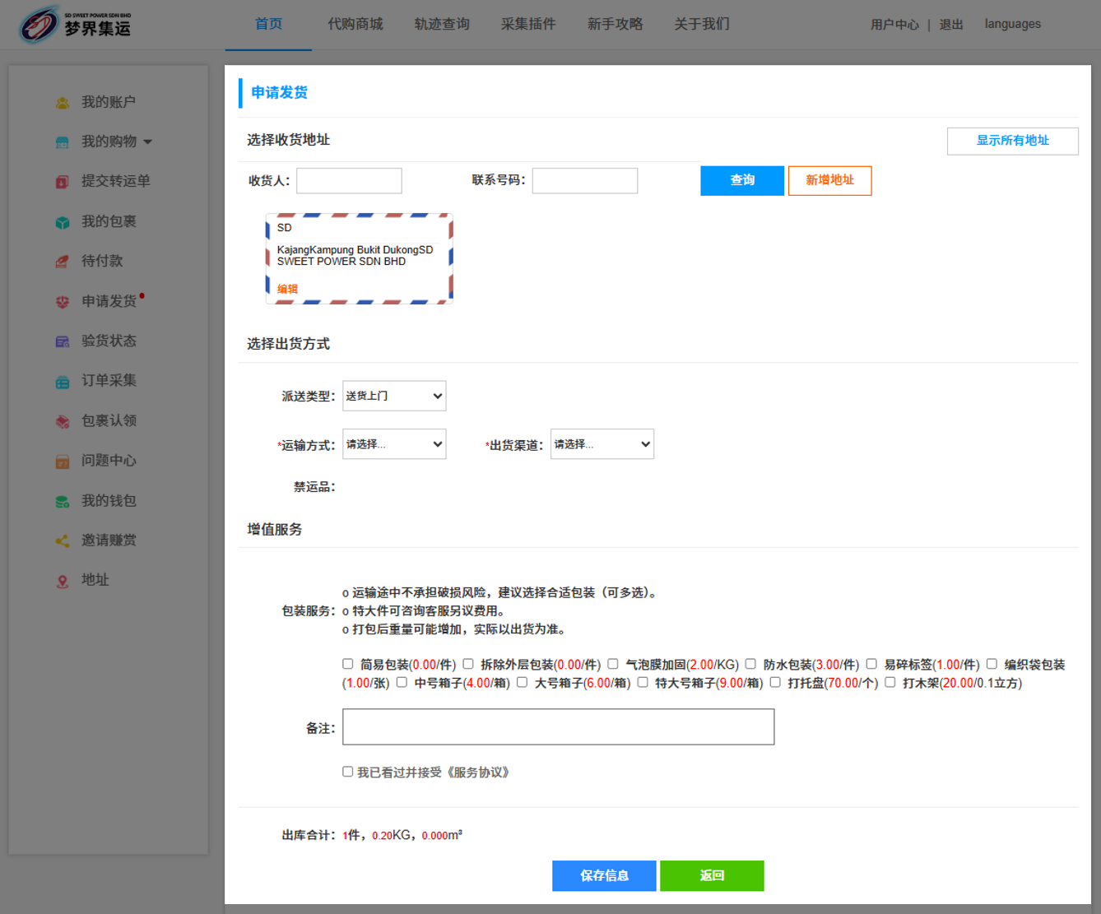Expand the 运输方式 select box
The height and width of the screenshot is (914, 1101).
coord(394,444)
